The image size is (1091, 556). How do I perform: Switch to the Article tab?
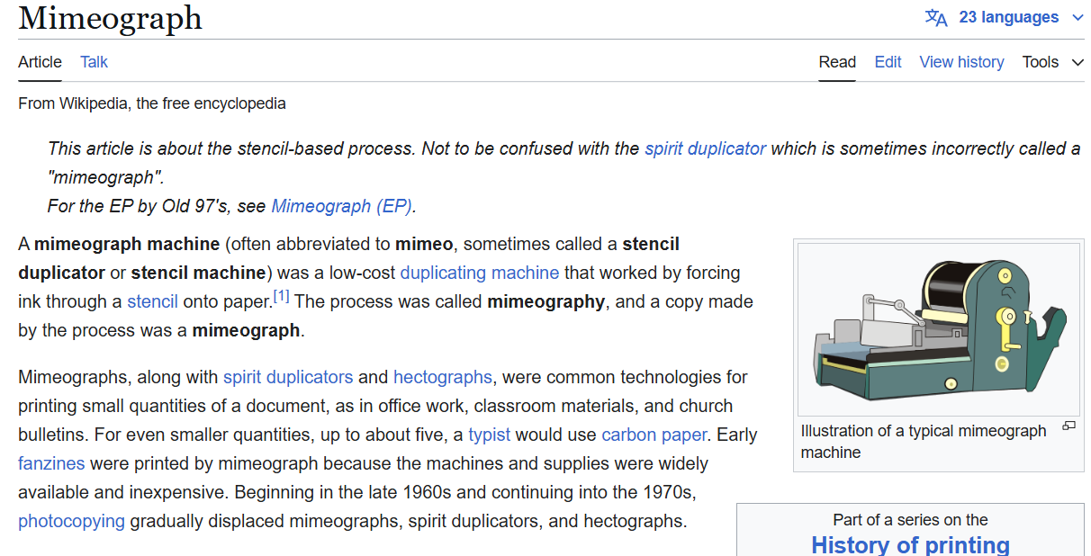pyautogui.click(x=40, y=62)
